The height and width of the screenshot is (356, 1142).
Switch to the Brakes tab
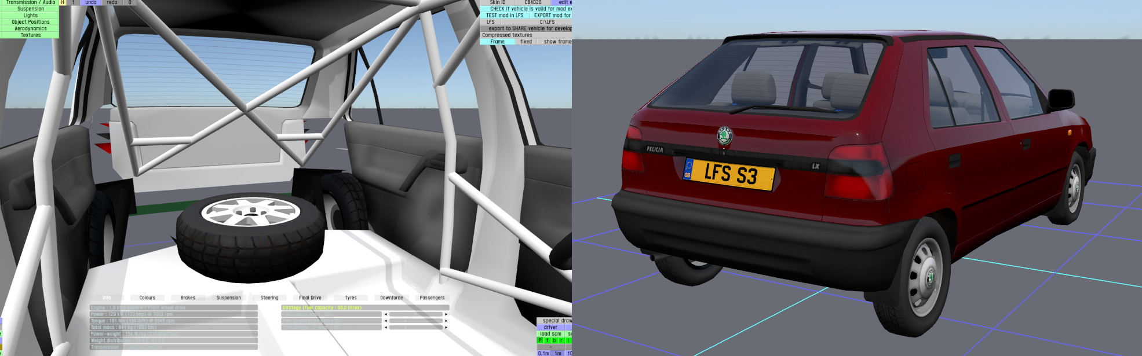click(188, 298)
